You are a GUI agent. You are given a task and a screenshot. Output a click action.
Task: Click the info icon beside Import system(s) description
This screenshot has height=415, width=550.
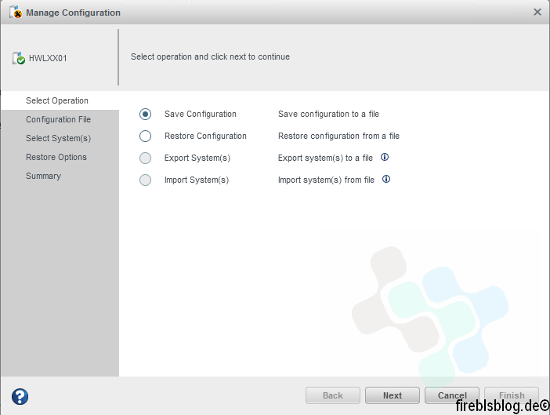(x=385, y=179)
